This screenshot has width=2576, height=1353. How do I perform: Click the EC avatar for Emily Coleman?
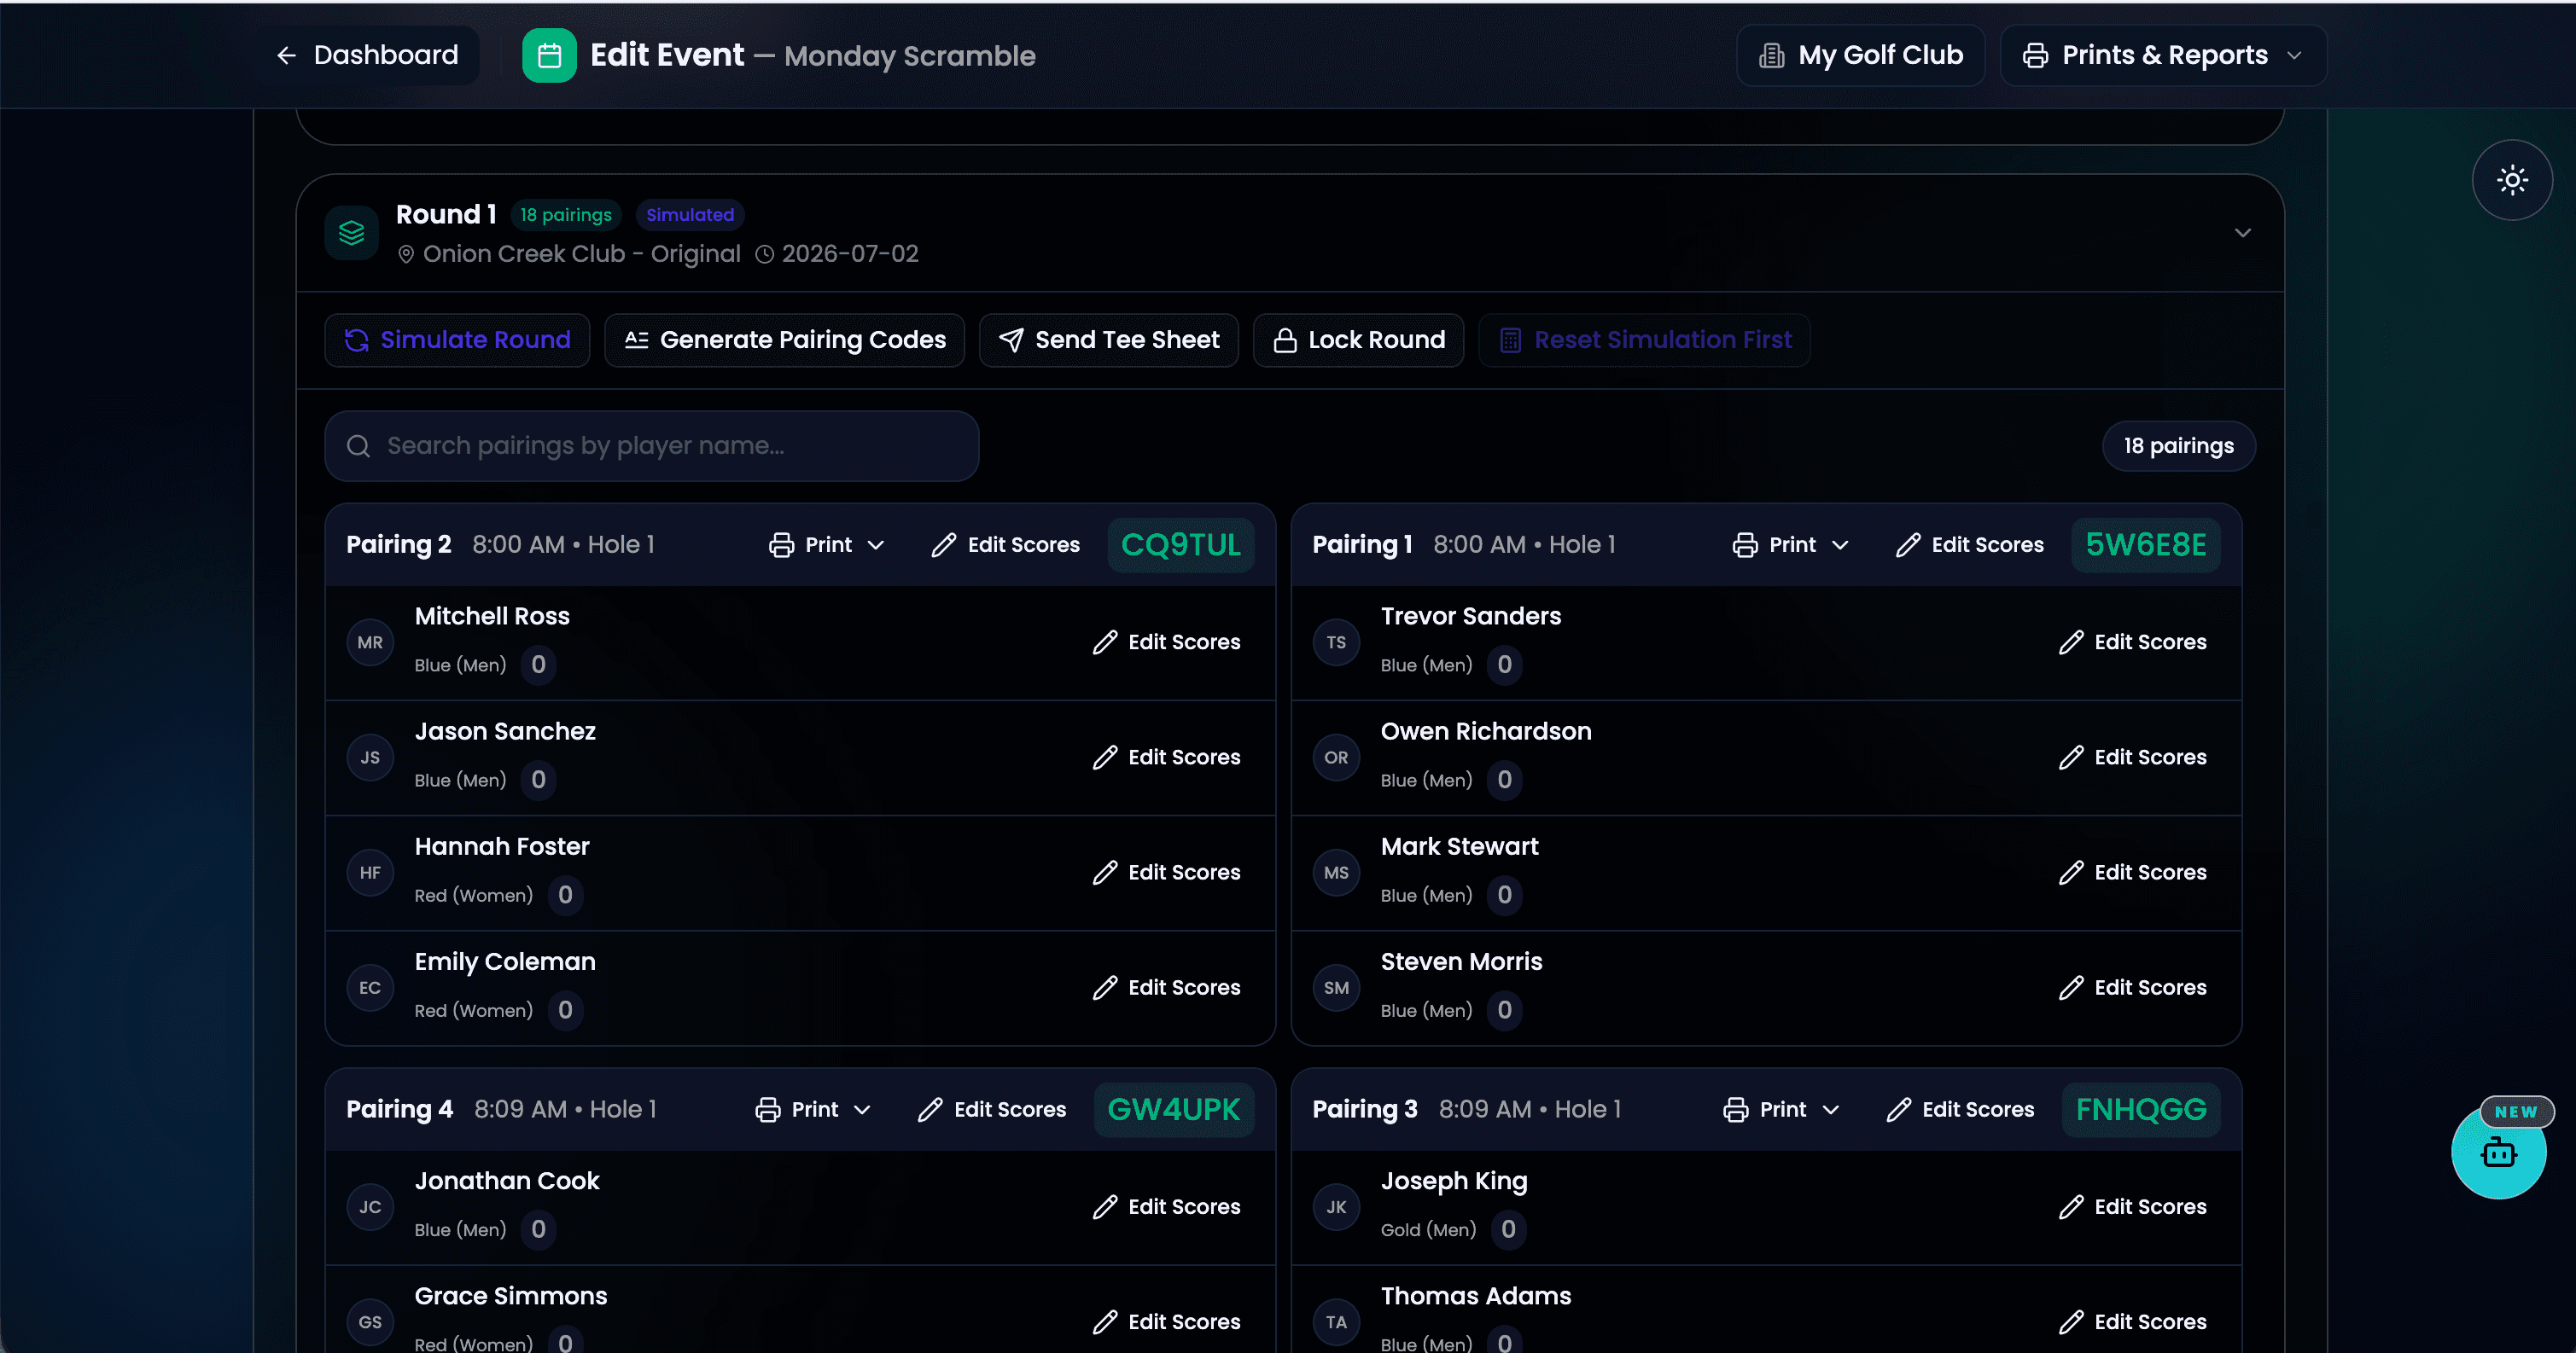tap(370, 987)
